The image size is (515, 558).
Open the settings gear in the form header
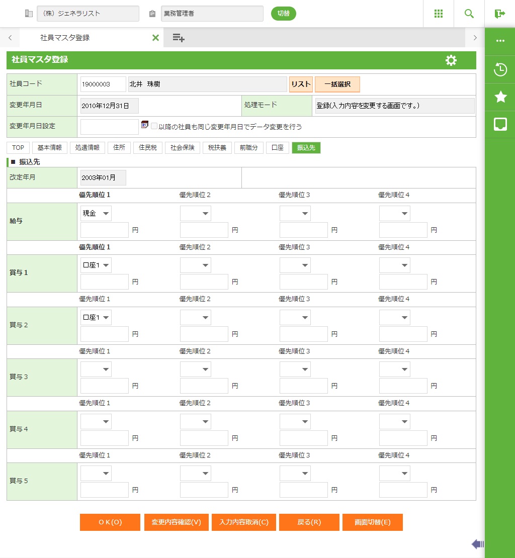[x=451, y=60]
